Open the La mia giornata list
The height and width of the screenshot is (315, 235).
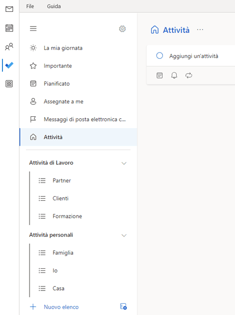point(78,48)
